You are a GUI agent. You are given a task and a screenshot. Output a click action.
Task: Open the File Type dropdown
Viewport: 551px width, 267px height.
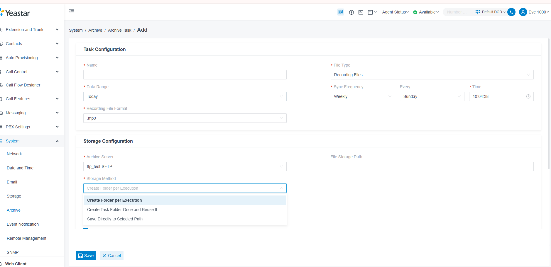[431, 75]
